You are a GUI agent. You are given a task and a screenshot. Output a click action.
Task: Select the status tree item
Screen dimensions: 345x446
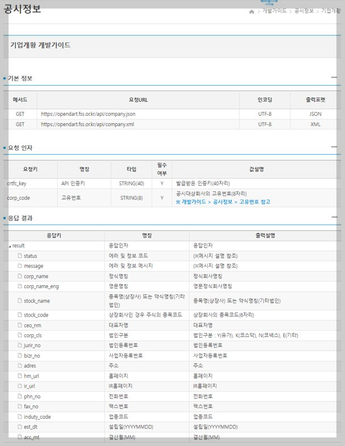30,256
